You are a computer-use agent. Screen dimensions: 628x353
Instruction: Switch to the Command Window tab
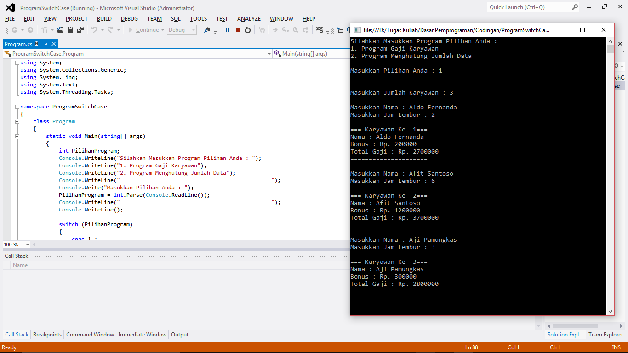pyautogui.click(x=90, y=335)
